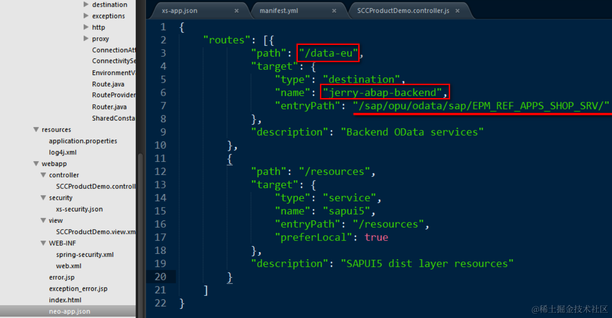612x318 pixels.
Task: Open xs-security.json file
Action: (x=79, y=209)
